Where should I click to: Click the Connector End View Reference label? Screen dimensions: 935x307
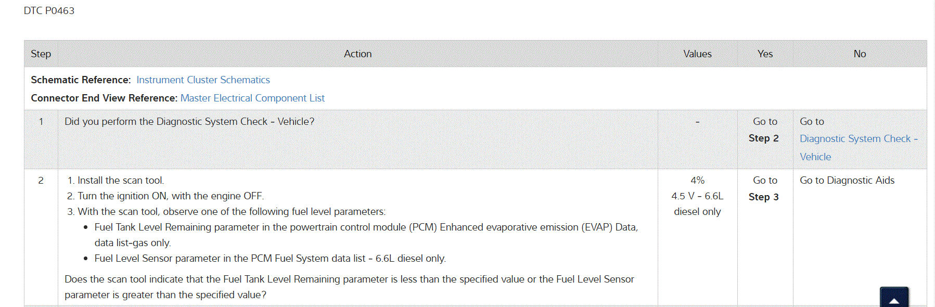click(x=104, y=98)
